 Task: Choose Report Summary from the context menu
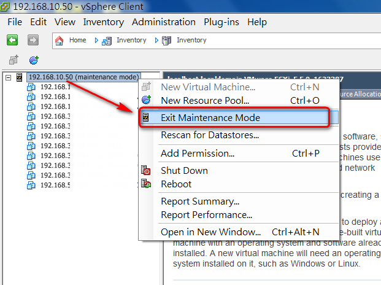point(200,201)
